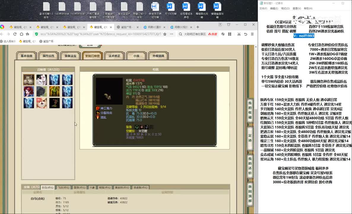Open the favorites list star icon

tap(28, 34)
